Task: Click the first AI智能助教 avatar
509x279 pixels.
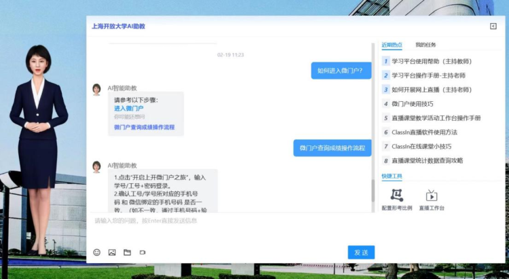Action: 96,89
